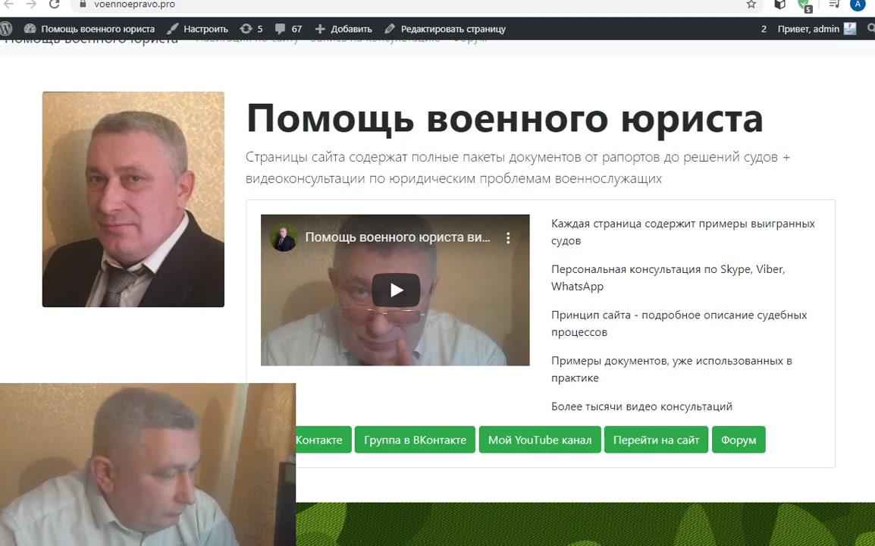The image size is (875, 546).
Task: Click the browser forward arrow
Action: click(x=31, y=5)
